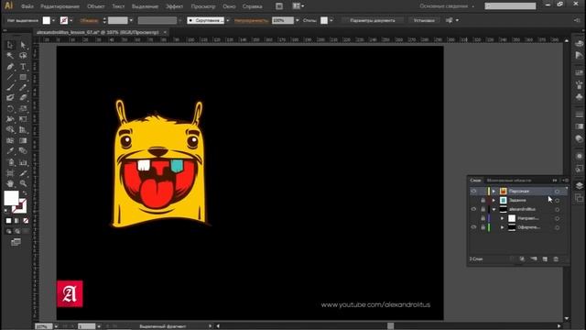
Task: Toggle visibility eye of Персонаж layer
Action: pyautogui.click(x=473, y=192)
